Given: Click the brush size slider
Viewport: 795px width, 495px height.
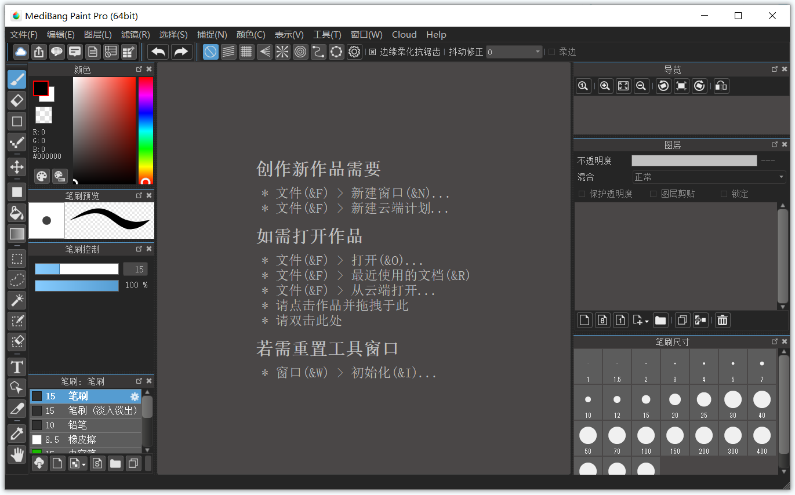Looking at the screenshot, I should click(77, 269).
